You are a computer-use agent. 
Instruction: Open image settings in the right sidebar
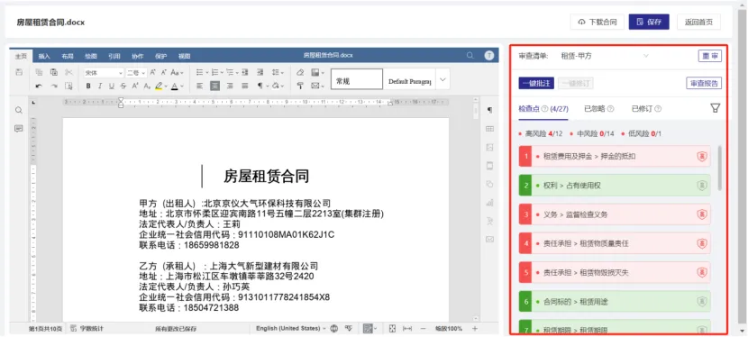(489, 147)
